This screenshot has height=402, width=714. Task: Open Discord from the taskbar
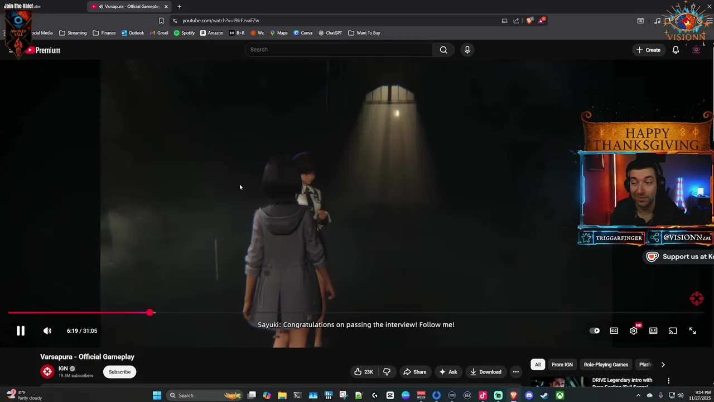(529, 395)
